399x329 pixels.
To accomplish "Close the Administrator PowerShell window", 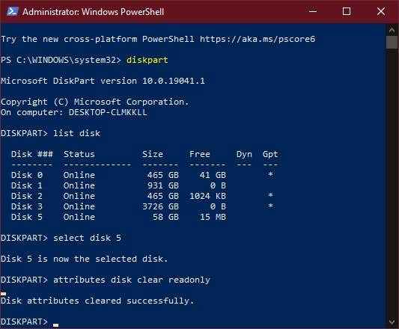I will tap(381, 11).
